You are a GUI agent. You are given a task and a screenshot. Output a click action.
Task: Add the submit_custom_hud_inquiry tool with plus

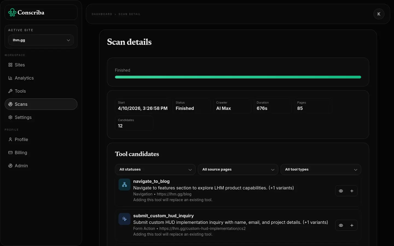(x=352, y=225)
